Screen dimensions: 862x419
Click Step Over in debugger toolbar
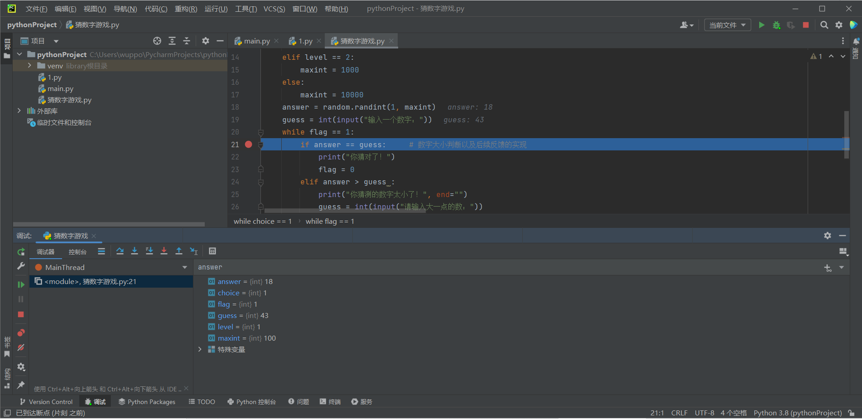(x=120, y=251)
